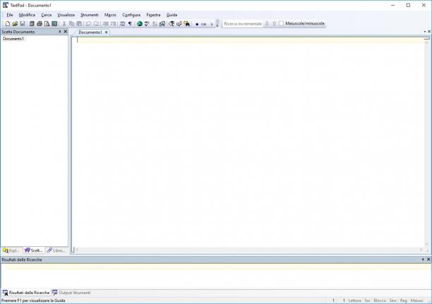This screenshot has height=304, width=432.
Task: Click the Open file folder icon
Action: pyautogui.click(x=15, y=24)
